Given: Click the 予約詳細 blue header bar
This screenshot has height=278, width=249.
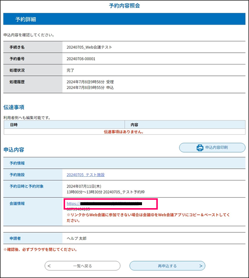Looking at the screenshot, I should (x=124, y=19).
